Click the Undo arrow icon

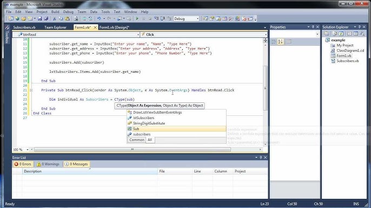(x=99, y=19)
